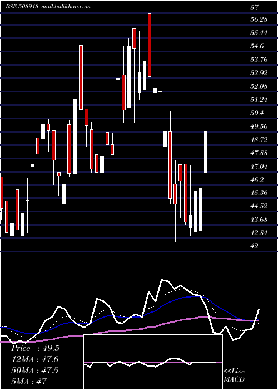Select the 45.36 price axis label
This screenshot has width=278, height=390.
[x=259, y=193]
